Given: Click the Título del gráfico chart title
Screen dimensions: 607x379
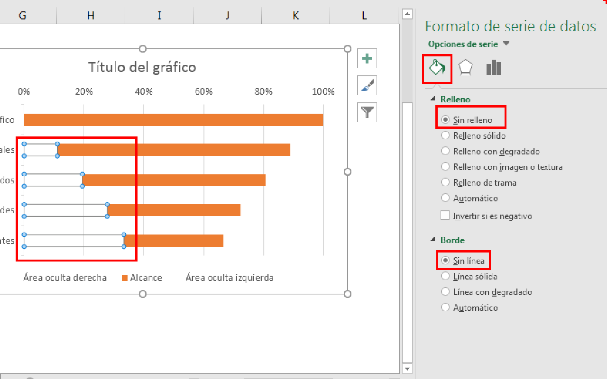Looking at the screenshot, I should 142,67.
